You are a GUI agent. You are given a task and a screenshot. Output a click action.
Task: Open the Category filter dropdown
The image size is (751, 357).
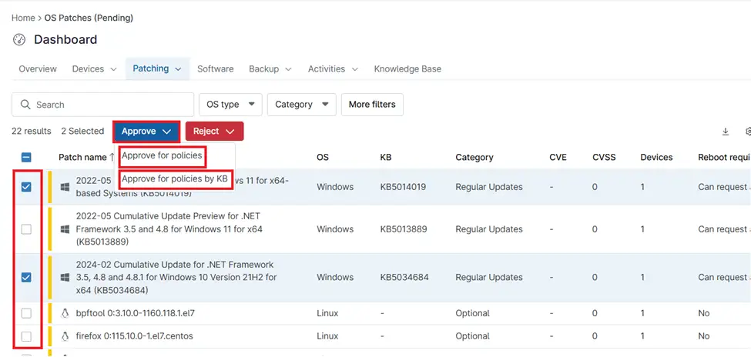pyautogui.click(x=302, y=105)
